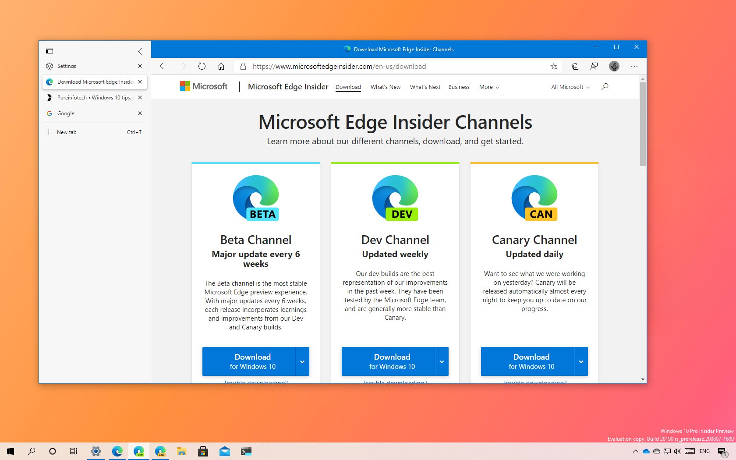Click the Beta channel Edge logo
This screenshot has width=736, height=460.
click(x=256, y=198)
